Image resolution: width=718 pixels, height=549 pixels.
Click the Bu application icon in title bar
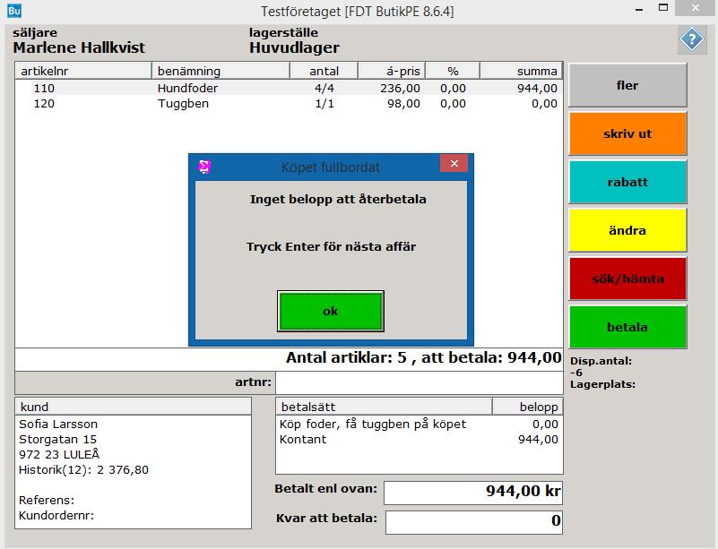[14, 10]
